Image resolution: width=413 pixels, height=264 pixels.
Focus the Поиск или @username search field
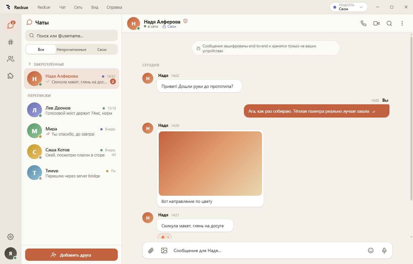(71, 36)
